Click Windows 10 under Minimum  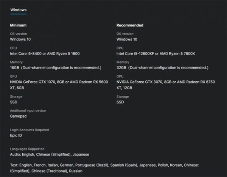[x=21, y=39]
